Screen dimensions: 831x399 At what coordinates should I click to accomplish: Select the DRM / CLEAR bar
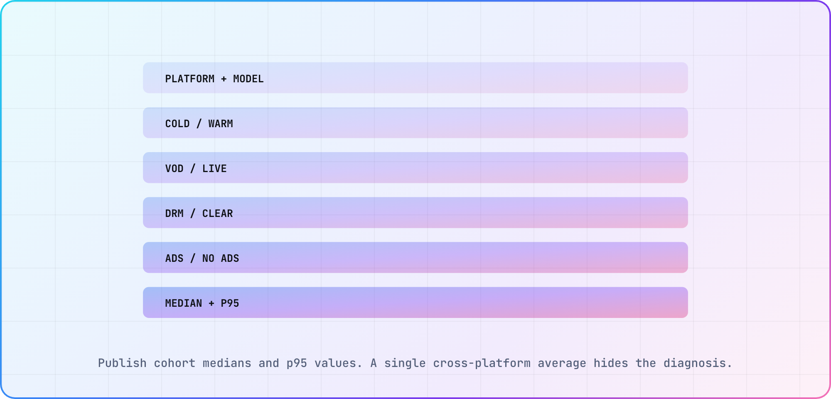(415, 212)
